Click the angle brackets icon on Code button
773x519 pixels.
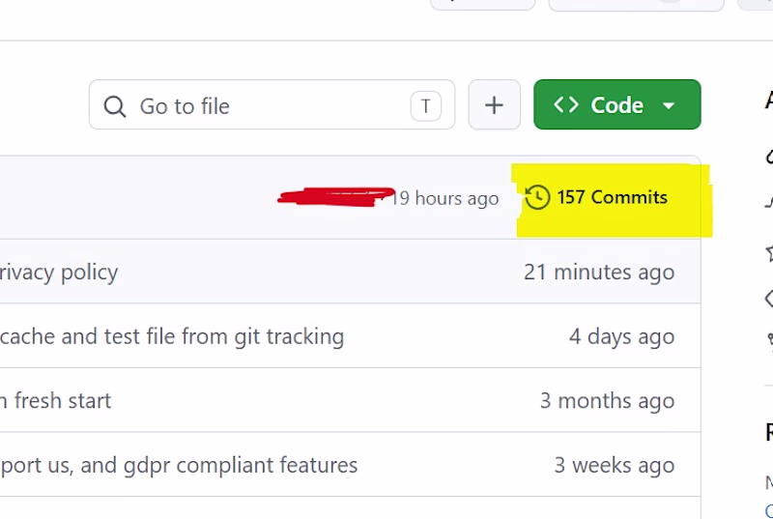pyautogui.click(x=566, y=105)
